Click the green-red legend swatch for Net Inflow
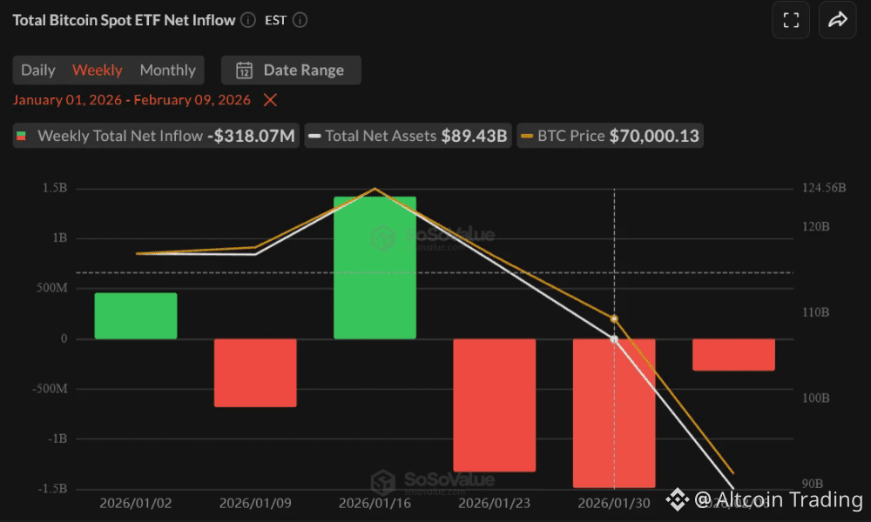Screen dimensions: 871x522 (x=24, y=136)
